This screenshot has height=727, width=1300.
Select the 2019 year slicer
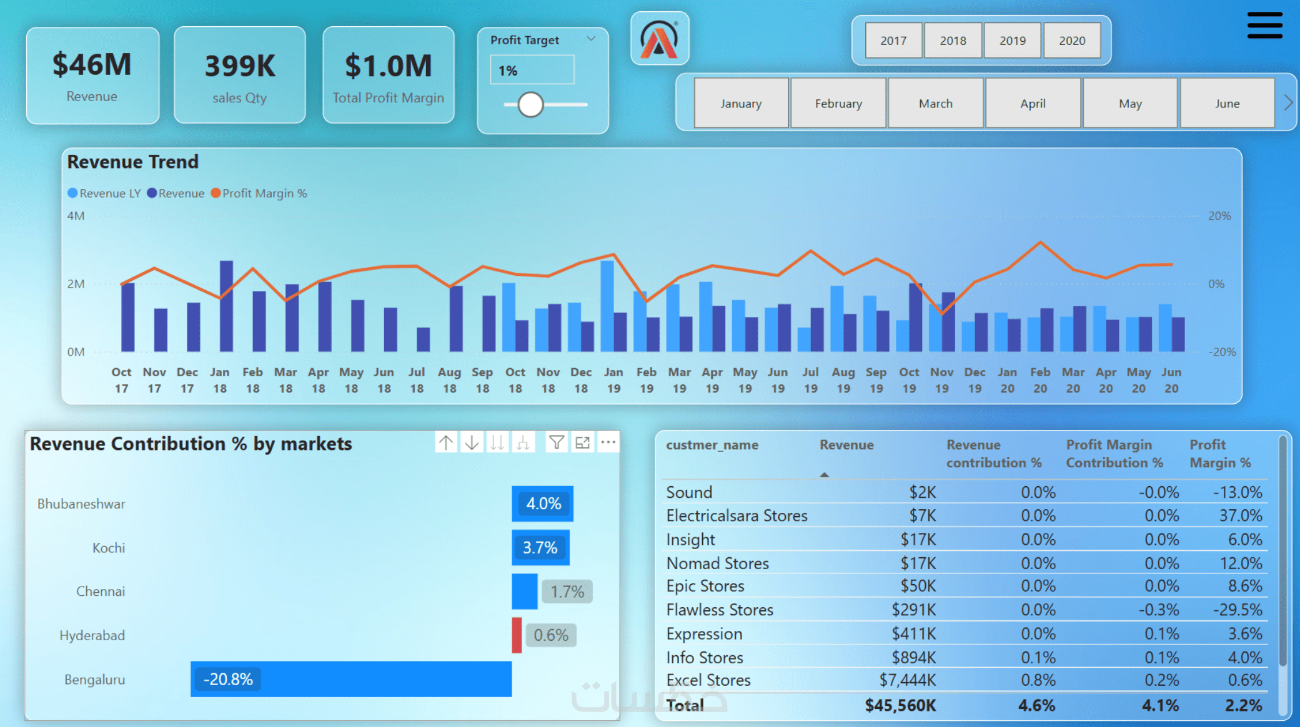[x=1012, y=41]
